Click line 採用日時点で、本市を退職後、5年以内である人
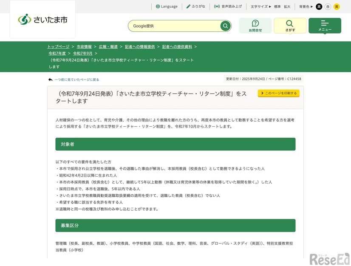351x266 pixels. (x=98, y=189)
